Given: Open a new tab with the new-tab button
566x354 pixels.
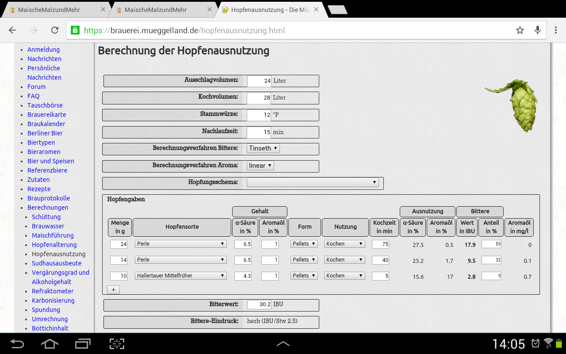Looking at the screenshot, I should click(x=337, y=10).
